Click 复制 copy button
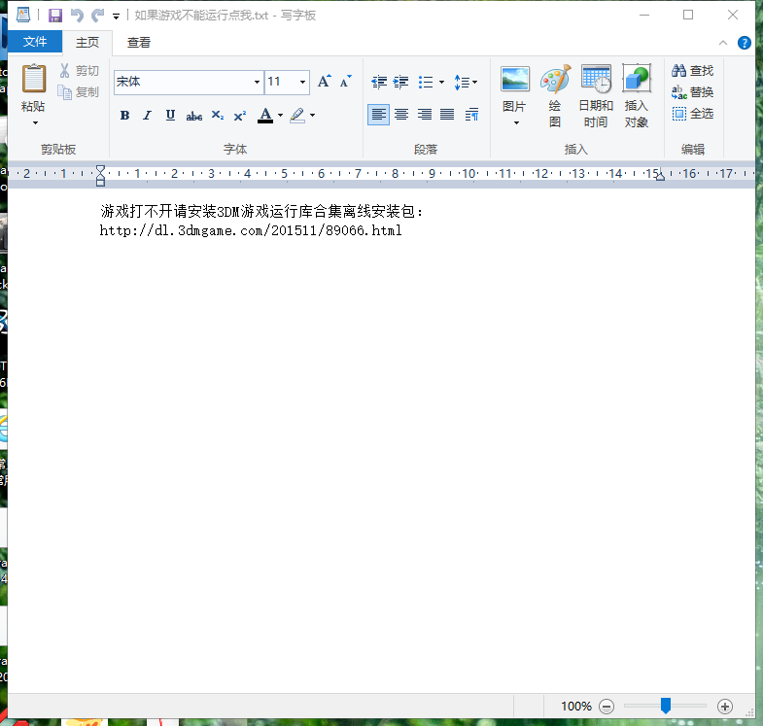The height and width of the screenshot is (726, 763). coord(79,92)
